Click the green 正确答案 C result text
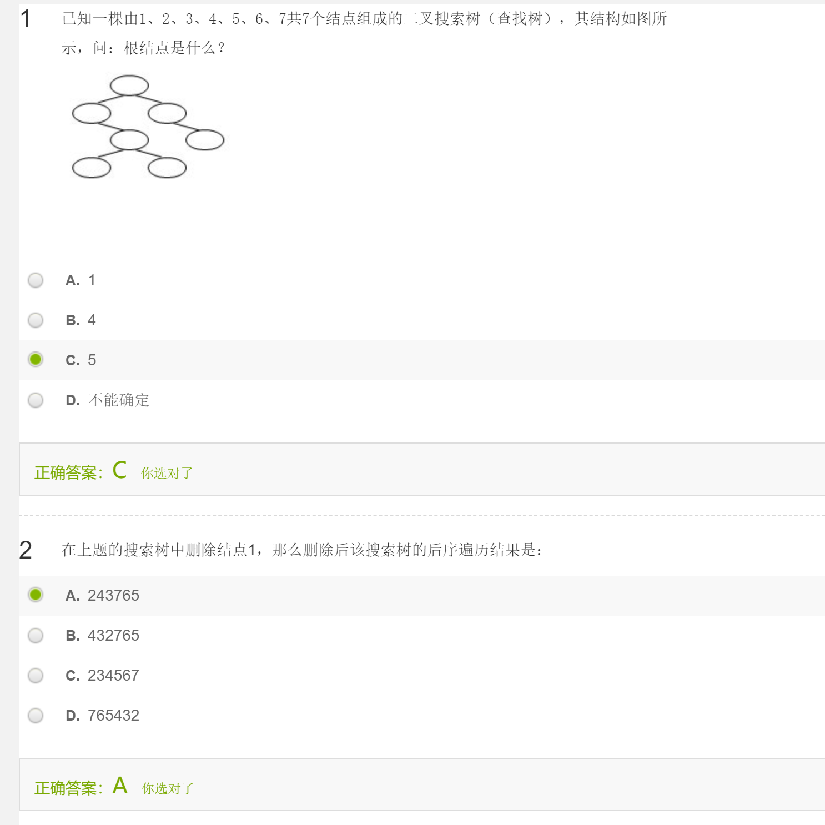Screen dimensions: 825x825 coord(81,472)
